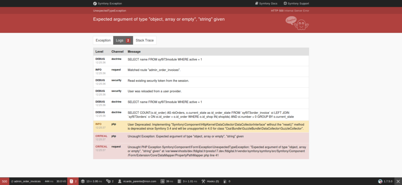Switch to the Exception tab
Viewport: 402px width, 185px height.
click(x=103, y=40)
